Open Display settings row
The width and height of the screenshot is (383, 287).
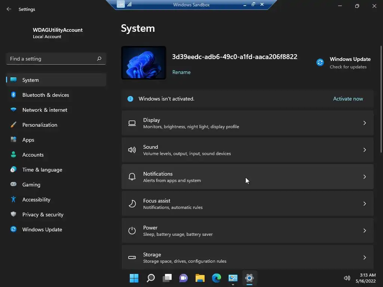248,123
